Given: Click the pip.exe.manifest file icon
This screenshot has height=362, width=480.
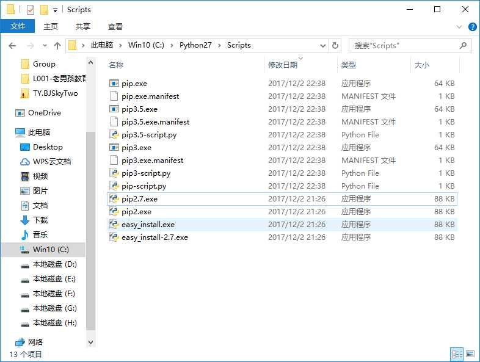Looking at the screenshot, I should (x=114, y=96).
